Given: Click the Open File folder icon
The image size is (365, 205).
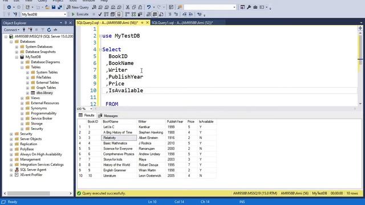Looking at the screenshot, I should 47,7.
